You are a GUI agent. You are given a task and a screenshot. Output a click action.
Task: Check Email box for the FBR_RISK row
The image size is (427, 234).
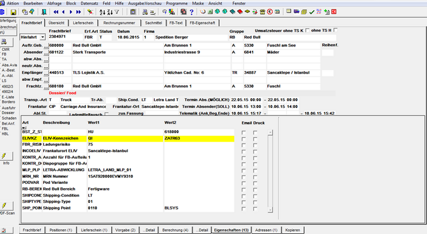pos(243,145)
